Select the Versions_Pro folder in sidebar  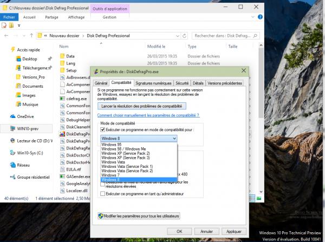34,77
